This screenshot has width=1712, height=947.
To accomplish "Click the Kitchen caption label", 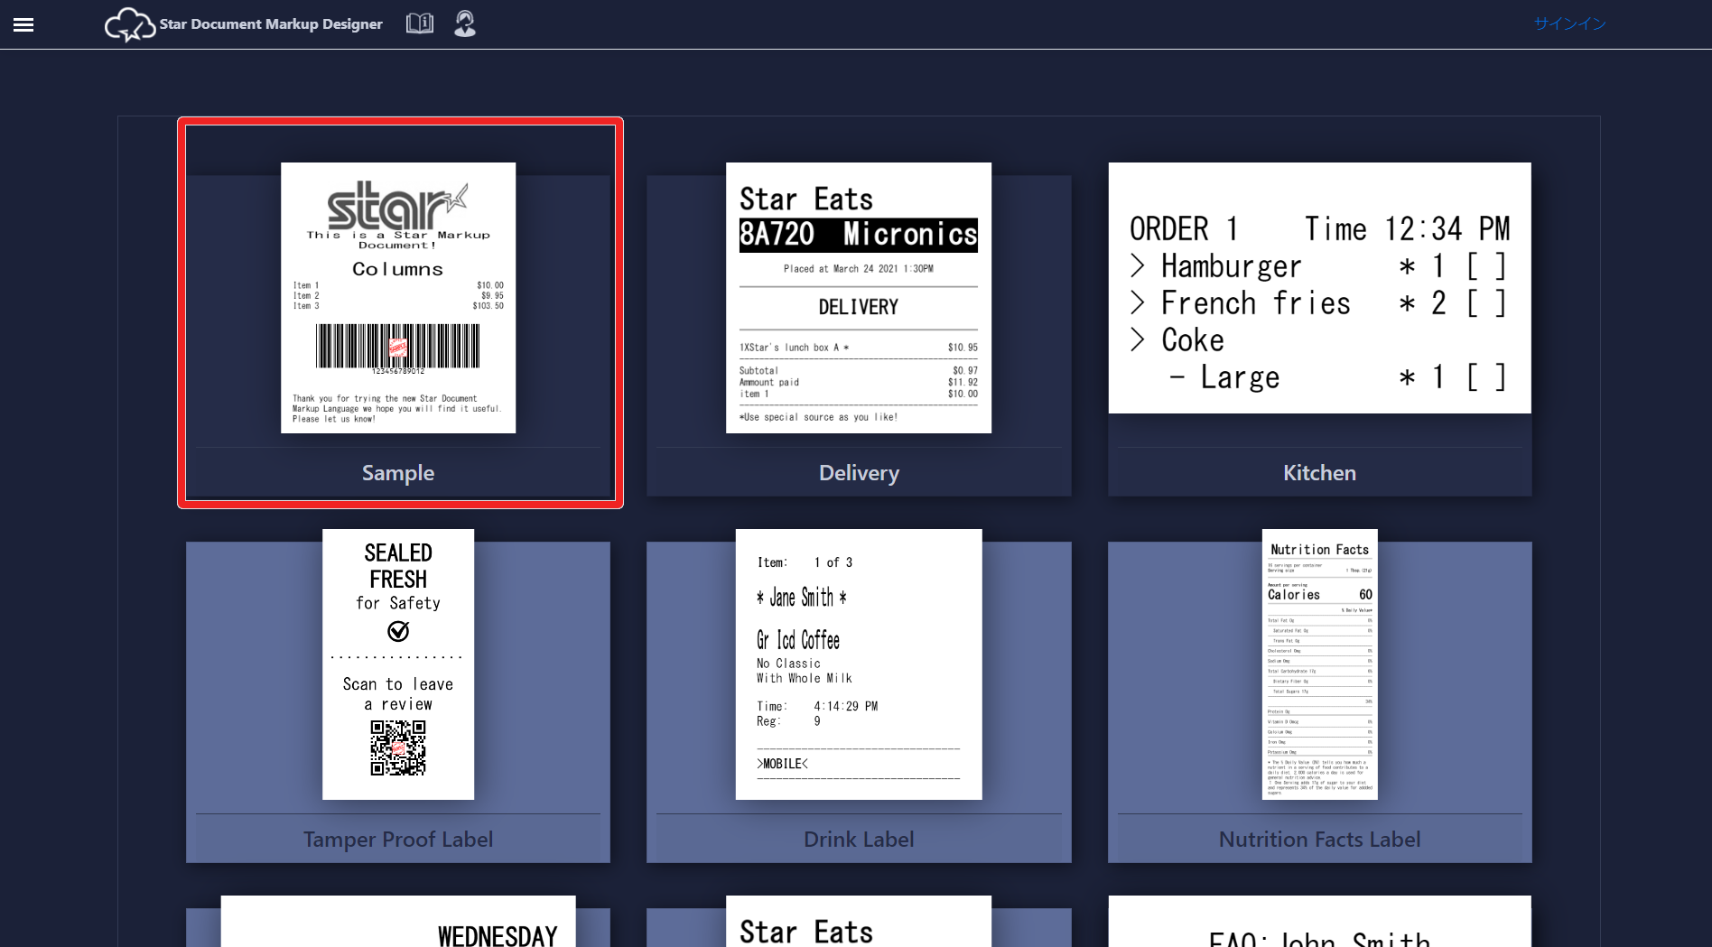I will tap(1319, 473).
